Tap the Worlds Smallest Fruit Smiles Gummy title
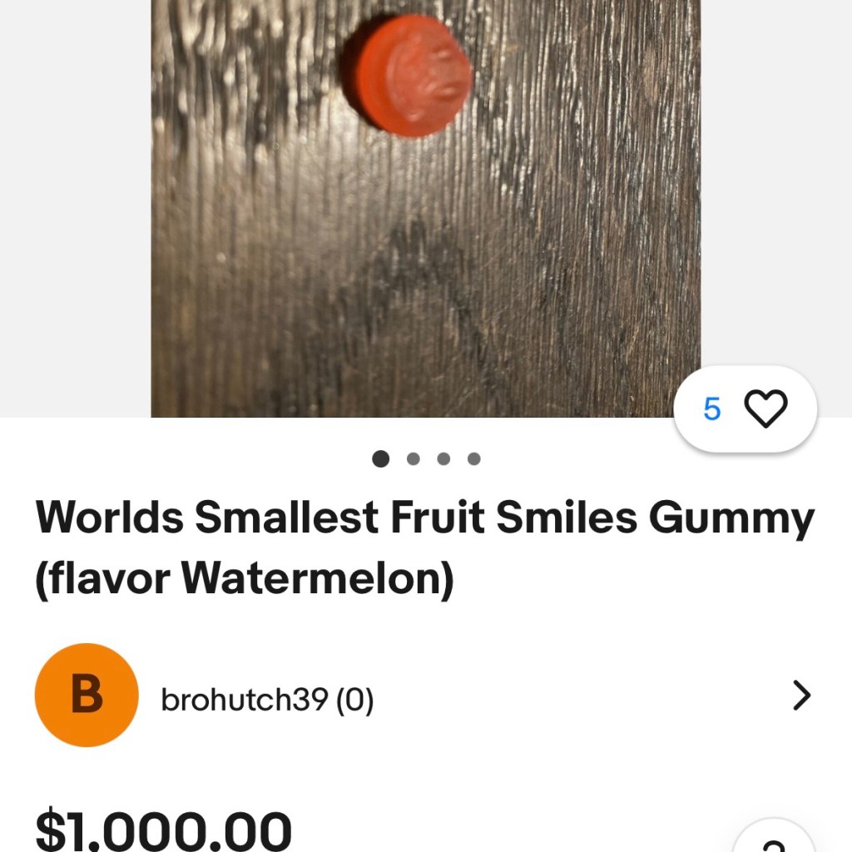 424,518
